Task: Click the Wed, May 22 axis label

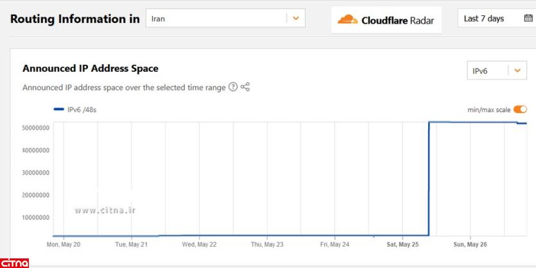Action: pyautogui.click(x=199, y=244)
